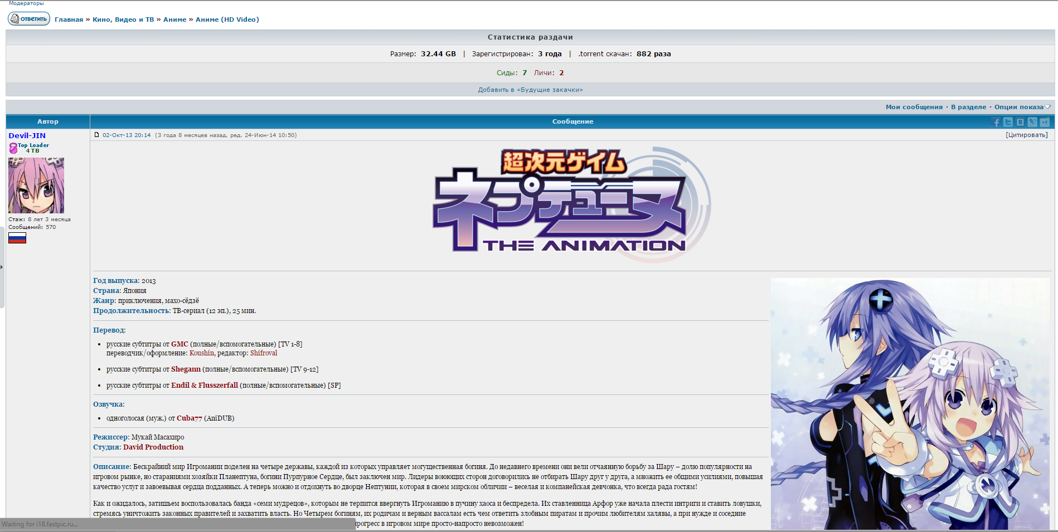
Task: Click the Devil-JIN avatar image
Action: pyautogui.click(x=36, y=186)
